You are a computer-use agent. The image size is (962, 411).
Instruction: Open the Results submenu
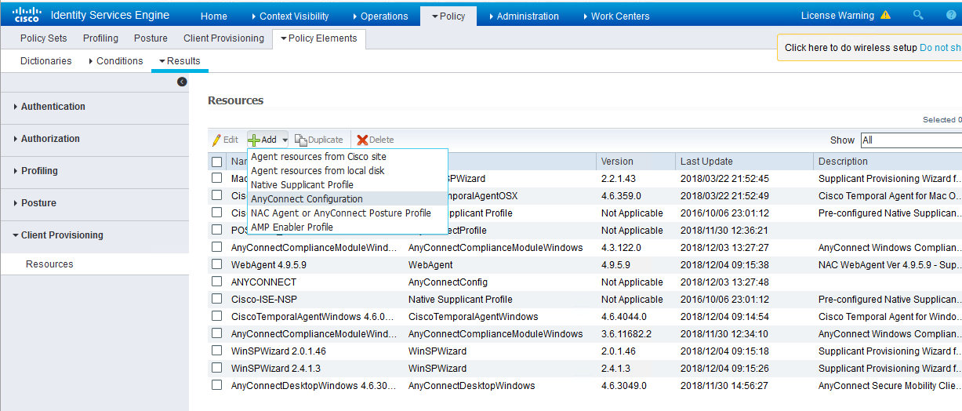180,61
